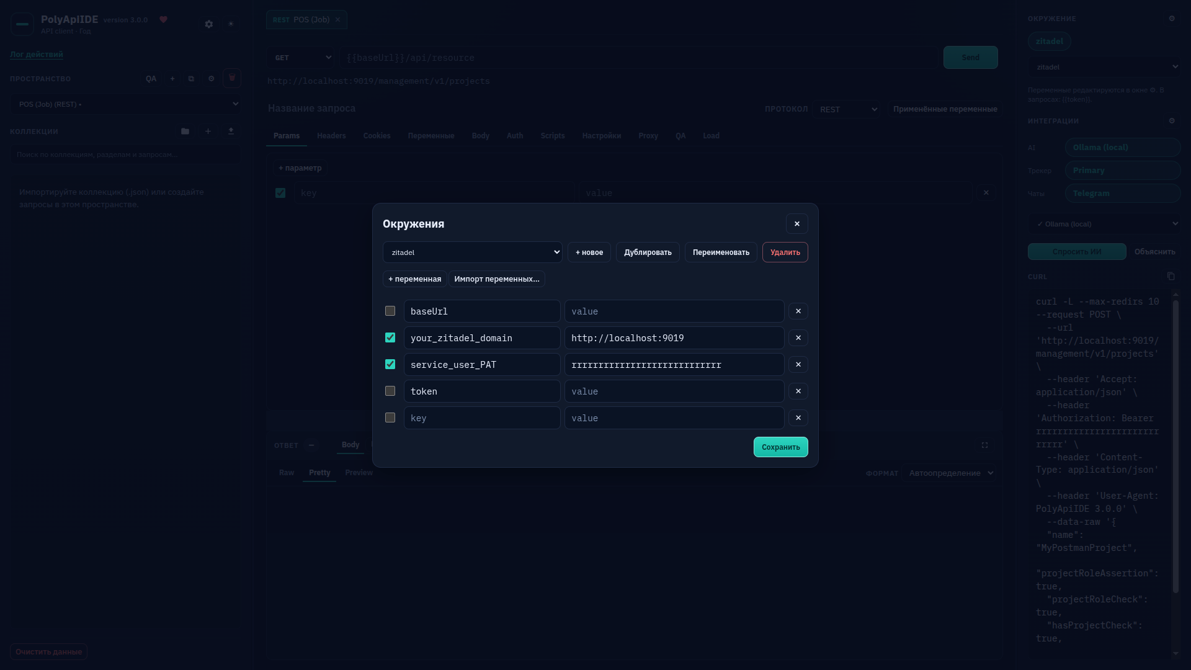Delete the your_zitadel_domain variable row
This screenshot has height=670, width=1191.
(798, 337)
